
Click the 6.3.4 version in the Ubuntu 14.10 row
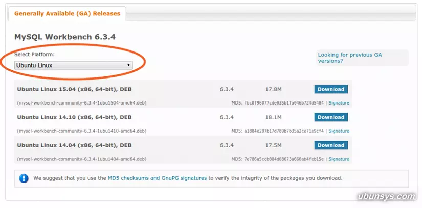(x=227, y=117)
